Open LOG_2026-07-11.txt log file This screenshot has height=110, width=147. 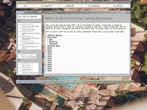(26, 28)
